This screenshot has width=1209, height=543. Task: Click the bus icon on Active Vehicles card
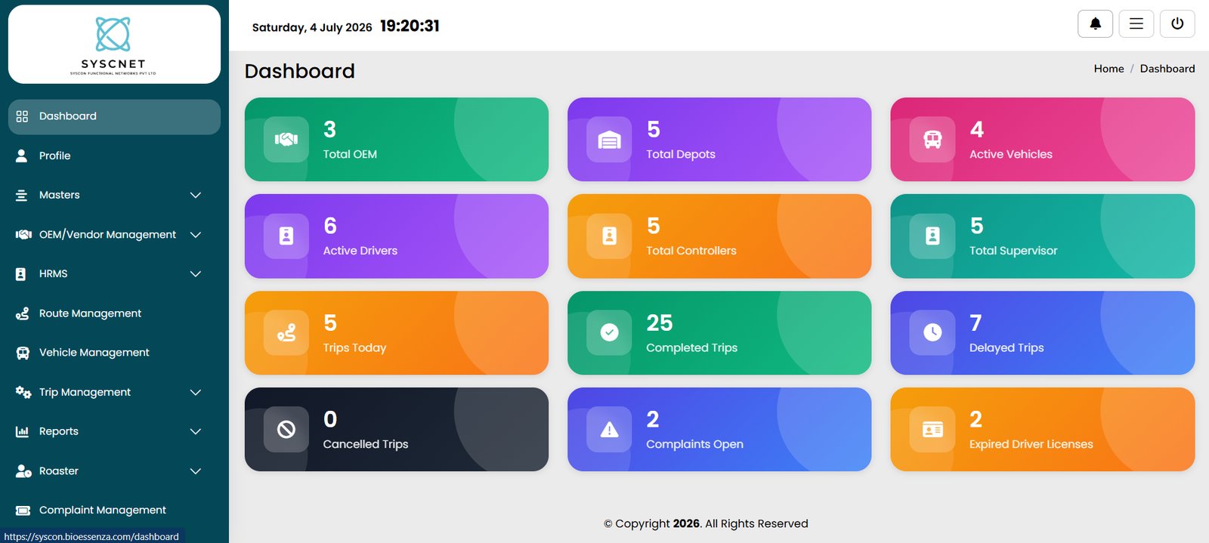coord(932,140)
